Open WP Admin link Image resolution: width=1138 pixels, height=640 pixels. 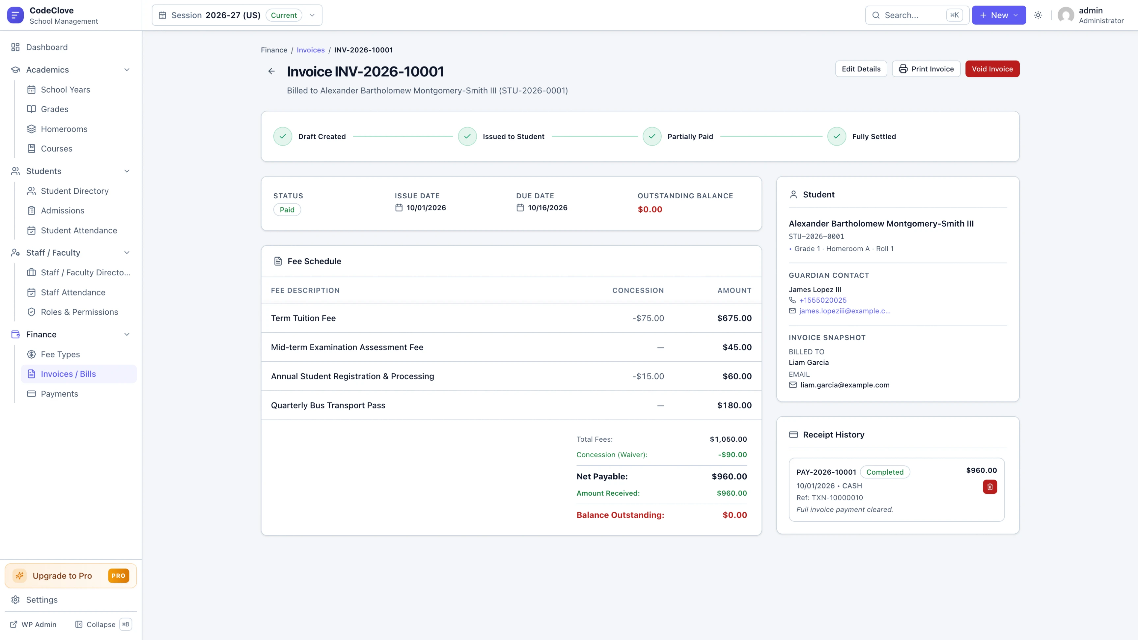(33, 625)
